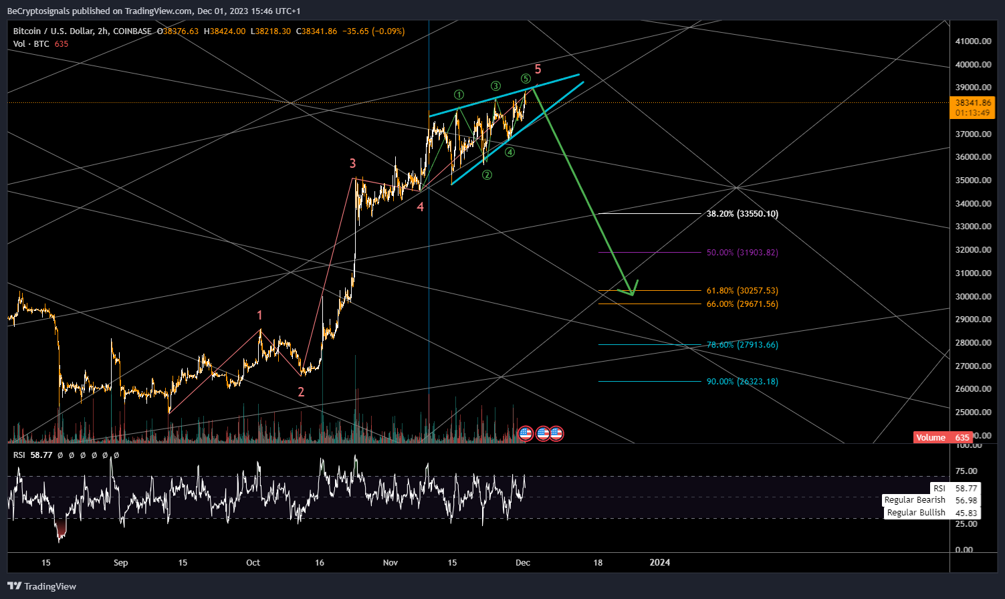The width and height of the screenshot is (1005, 599).
Task: Open the leftmost US flag economic event icon
Action: pyautogui.click(x=526, y=433)
